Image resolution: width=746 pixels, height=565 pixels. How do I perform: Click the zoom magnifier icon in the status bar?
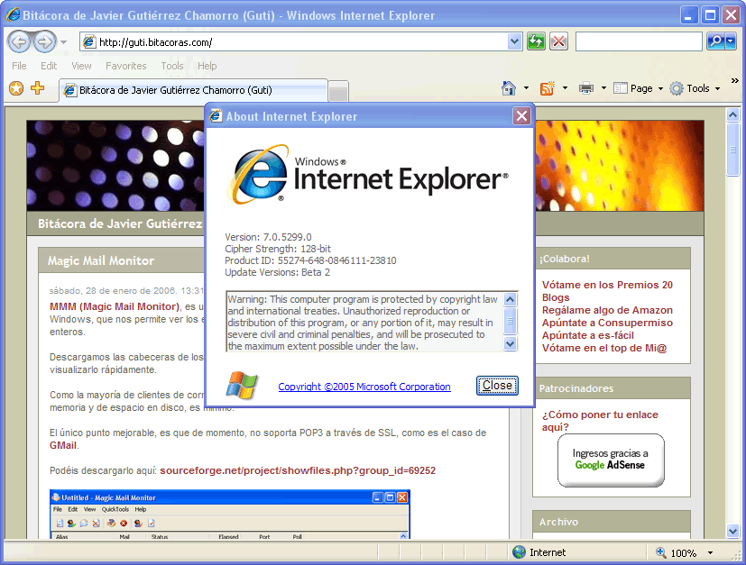click(x=661, y=551)
